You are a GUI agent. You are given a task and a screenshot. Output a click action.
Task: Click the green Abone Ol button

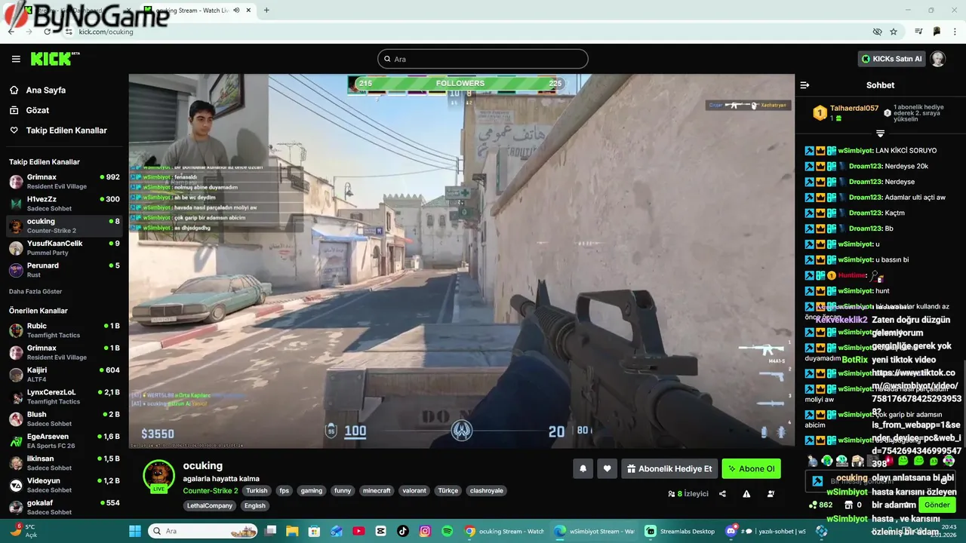coord(751,468)
